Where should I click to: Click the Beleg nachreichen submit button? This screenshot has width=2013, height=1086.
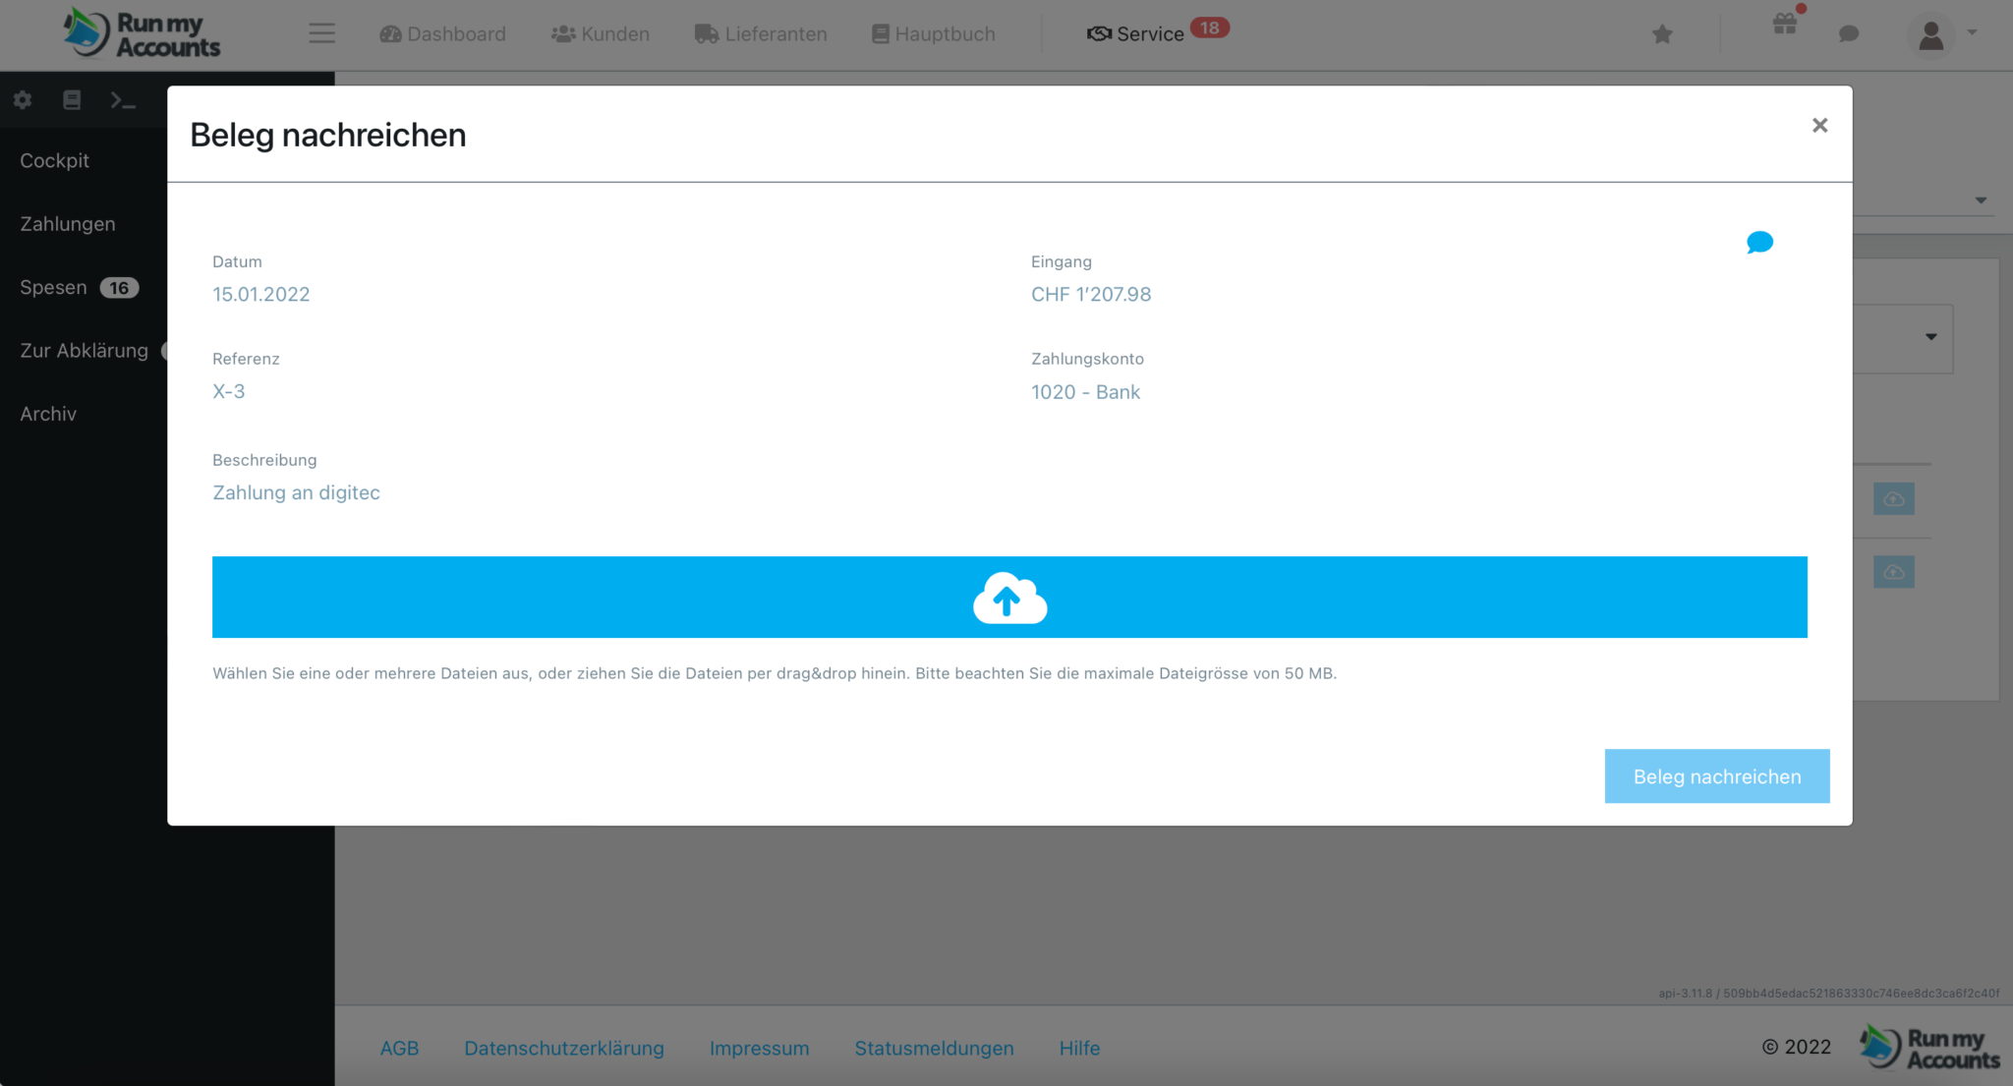1717,775
